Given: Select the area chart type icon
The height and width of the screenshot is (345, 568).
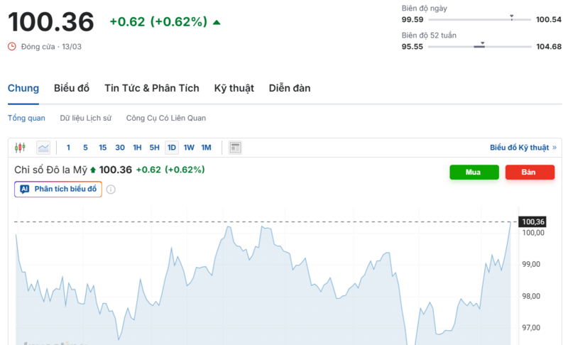Looking at the screenshot, I should [43, 148].
